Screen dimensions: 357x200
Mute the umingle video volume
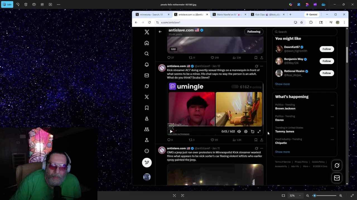[239, 132]
